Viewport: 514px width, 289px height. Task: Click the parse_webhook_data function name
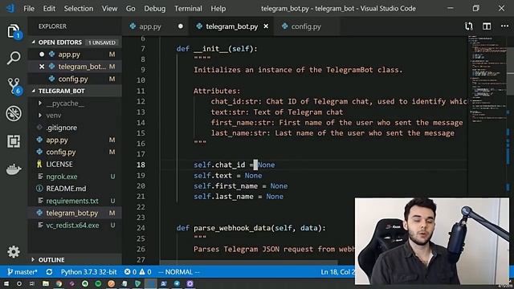pyautogui.click(x=232, y=228)
